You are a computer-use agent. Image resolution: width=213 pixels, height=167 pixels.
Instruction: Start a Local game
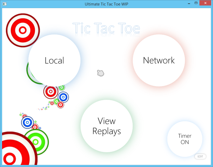click(x=54, y=61)
